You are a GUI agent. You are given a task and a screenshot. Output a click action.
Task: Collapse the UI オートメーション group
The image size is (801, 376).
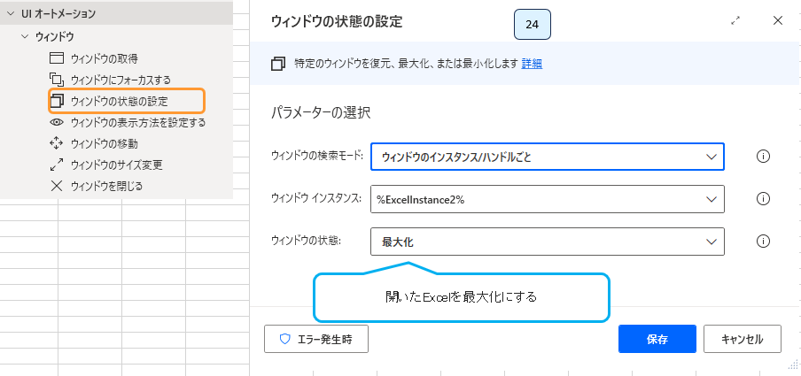click(x=10, y=14)
